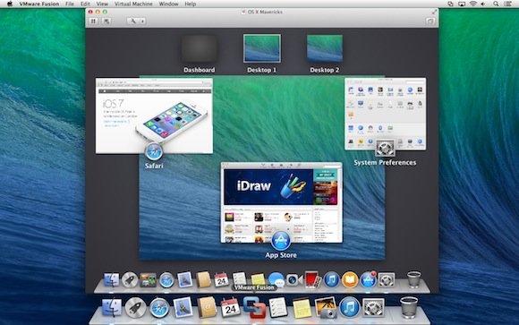Open Notes in the host Mac's Dock
The width and height of the screenshot is (519, 325).
pyautogui.click(x=302, y=308)
